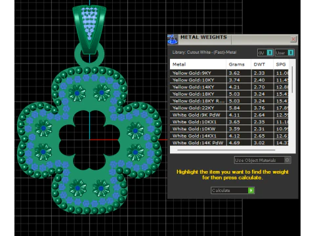Toggle the GV library switch
Viewport: 315px width, 236px height.
point(265,52)
